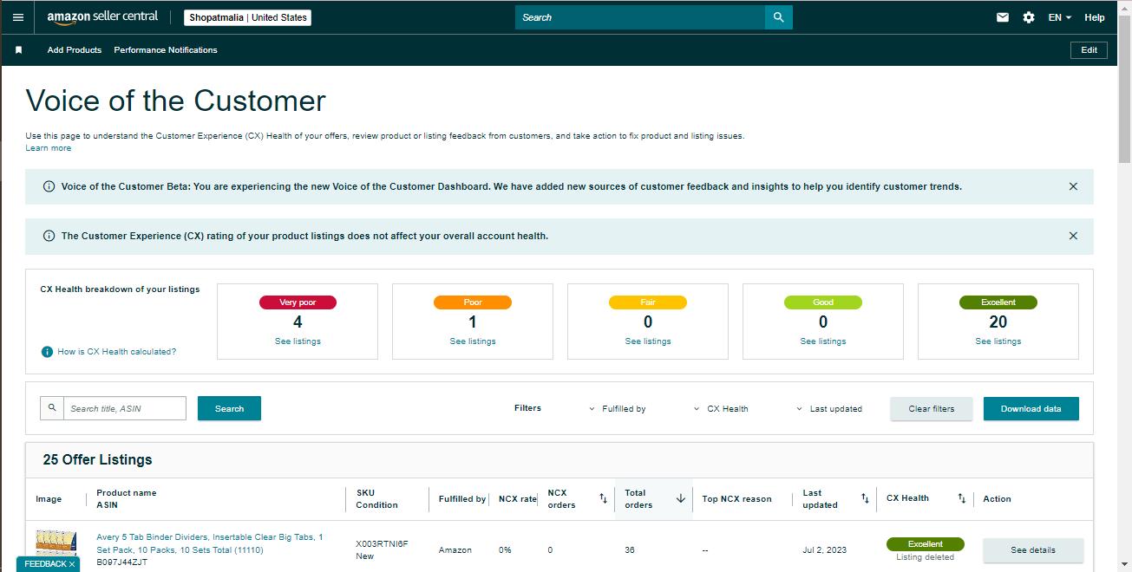Click the search magnifier button in header
The image size is (1132, 572).
779,17
